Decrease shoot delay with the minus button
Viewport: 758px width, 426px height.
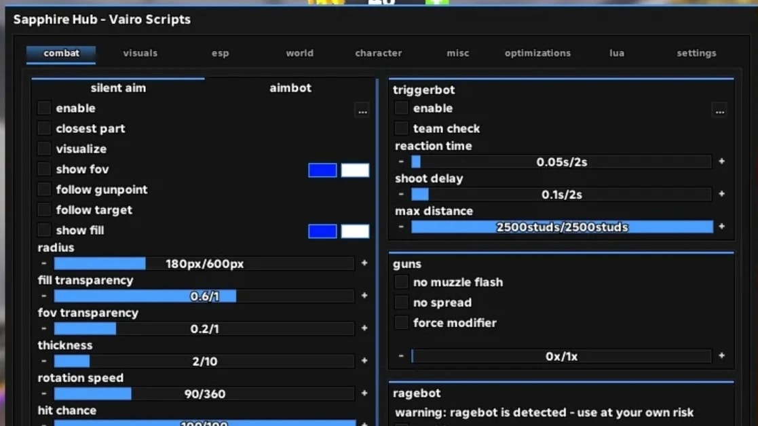coord(401,194)
